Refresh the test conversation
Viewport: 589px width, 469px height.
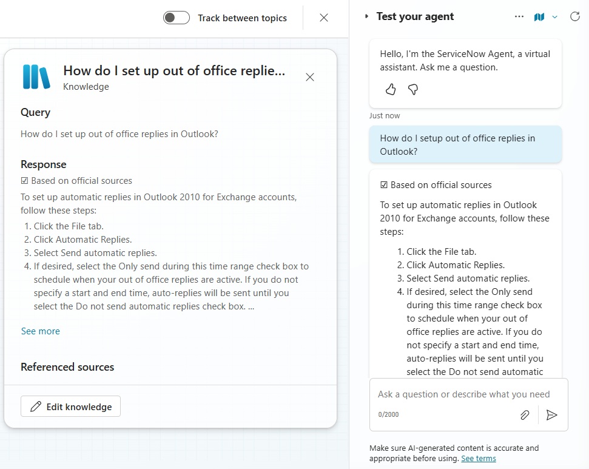point(574,16)
